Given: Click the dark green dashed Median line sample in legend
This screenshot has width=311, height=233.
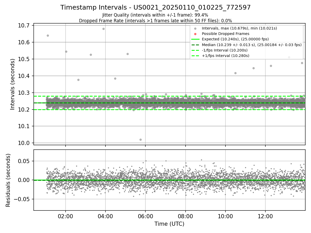Looking at the screenshot, I should point(195,45).
